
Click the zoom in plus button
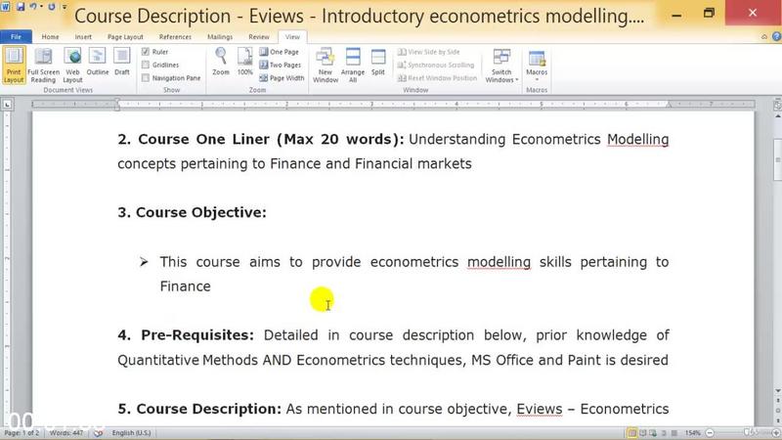[x=776, y=433]
